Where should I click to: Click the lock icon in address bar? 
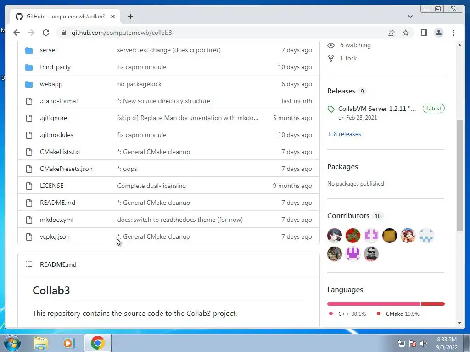pos(64,33)
